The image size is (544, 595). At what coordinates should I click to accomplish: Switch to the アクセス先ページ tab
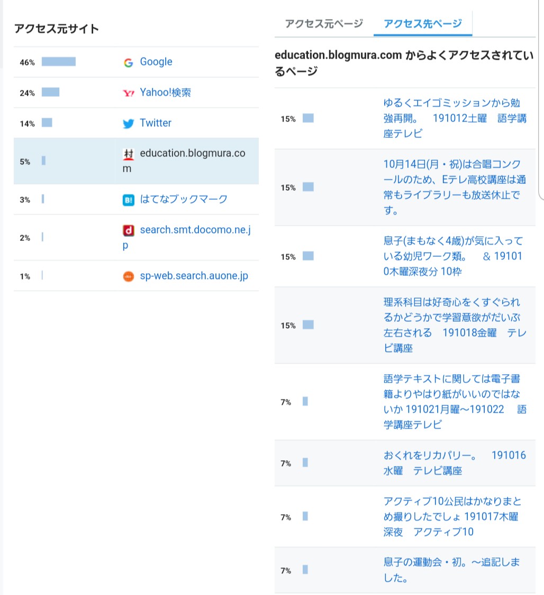point(422,23)
